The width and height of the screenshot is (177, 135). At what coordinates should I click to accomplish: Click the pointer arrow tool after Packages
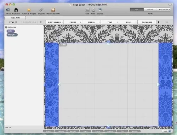(x=159, y=22)
